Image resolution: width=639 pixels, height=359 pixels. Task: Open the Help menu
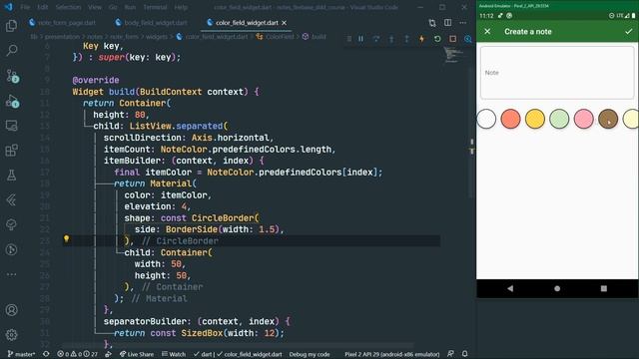tap(181, 7)
